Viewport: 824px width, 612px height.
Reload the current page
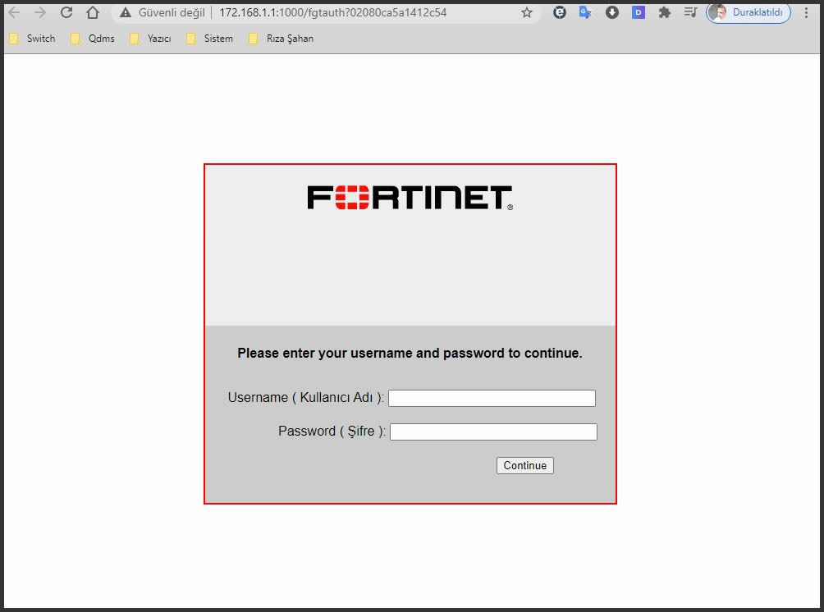tap(66, 12)
